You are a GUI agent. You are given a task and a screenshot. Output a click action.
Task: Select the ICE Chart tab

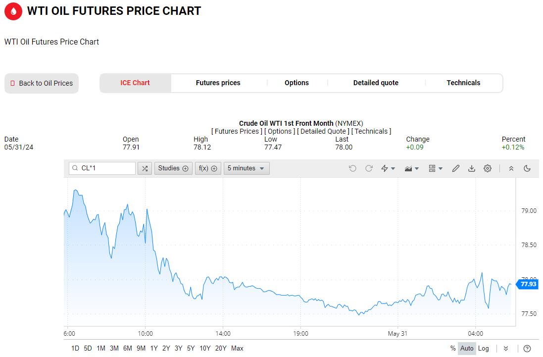click(135, 83)
